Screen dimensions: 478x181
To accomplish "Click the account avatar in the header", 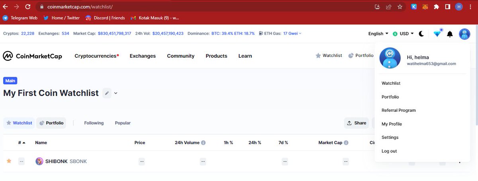I will click(464, 34).
